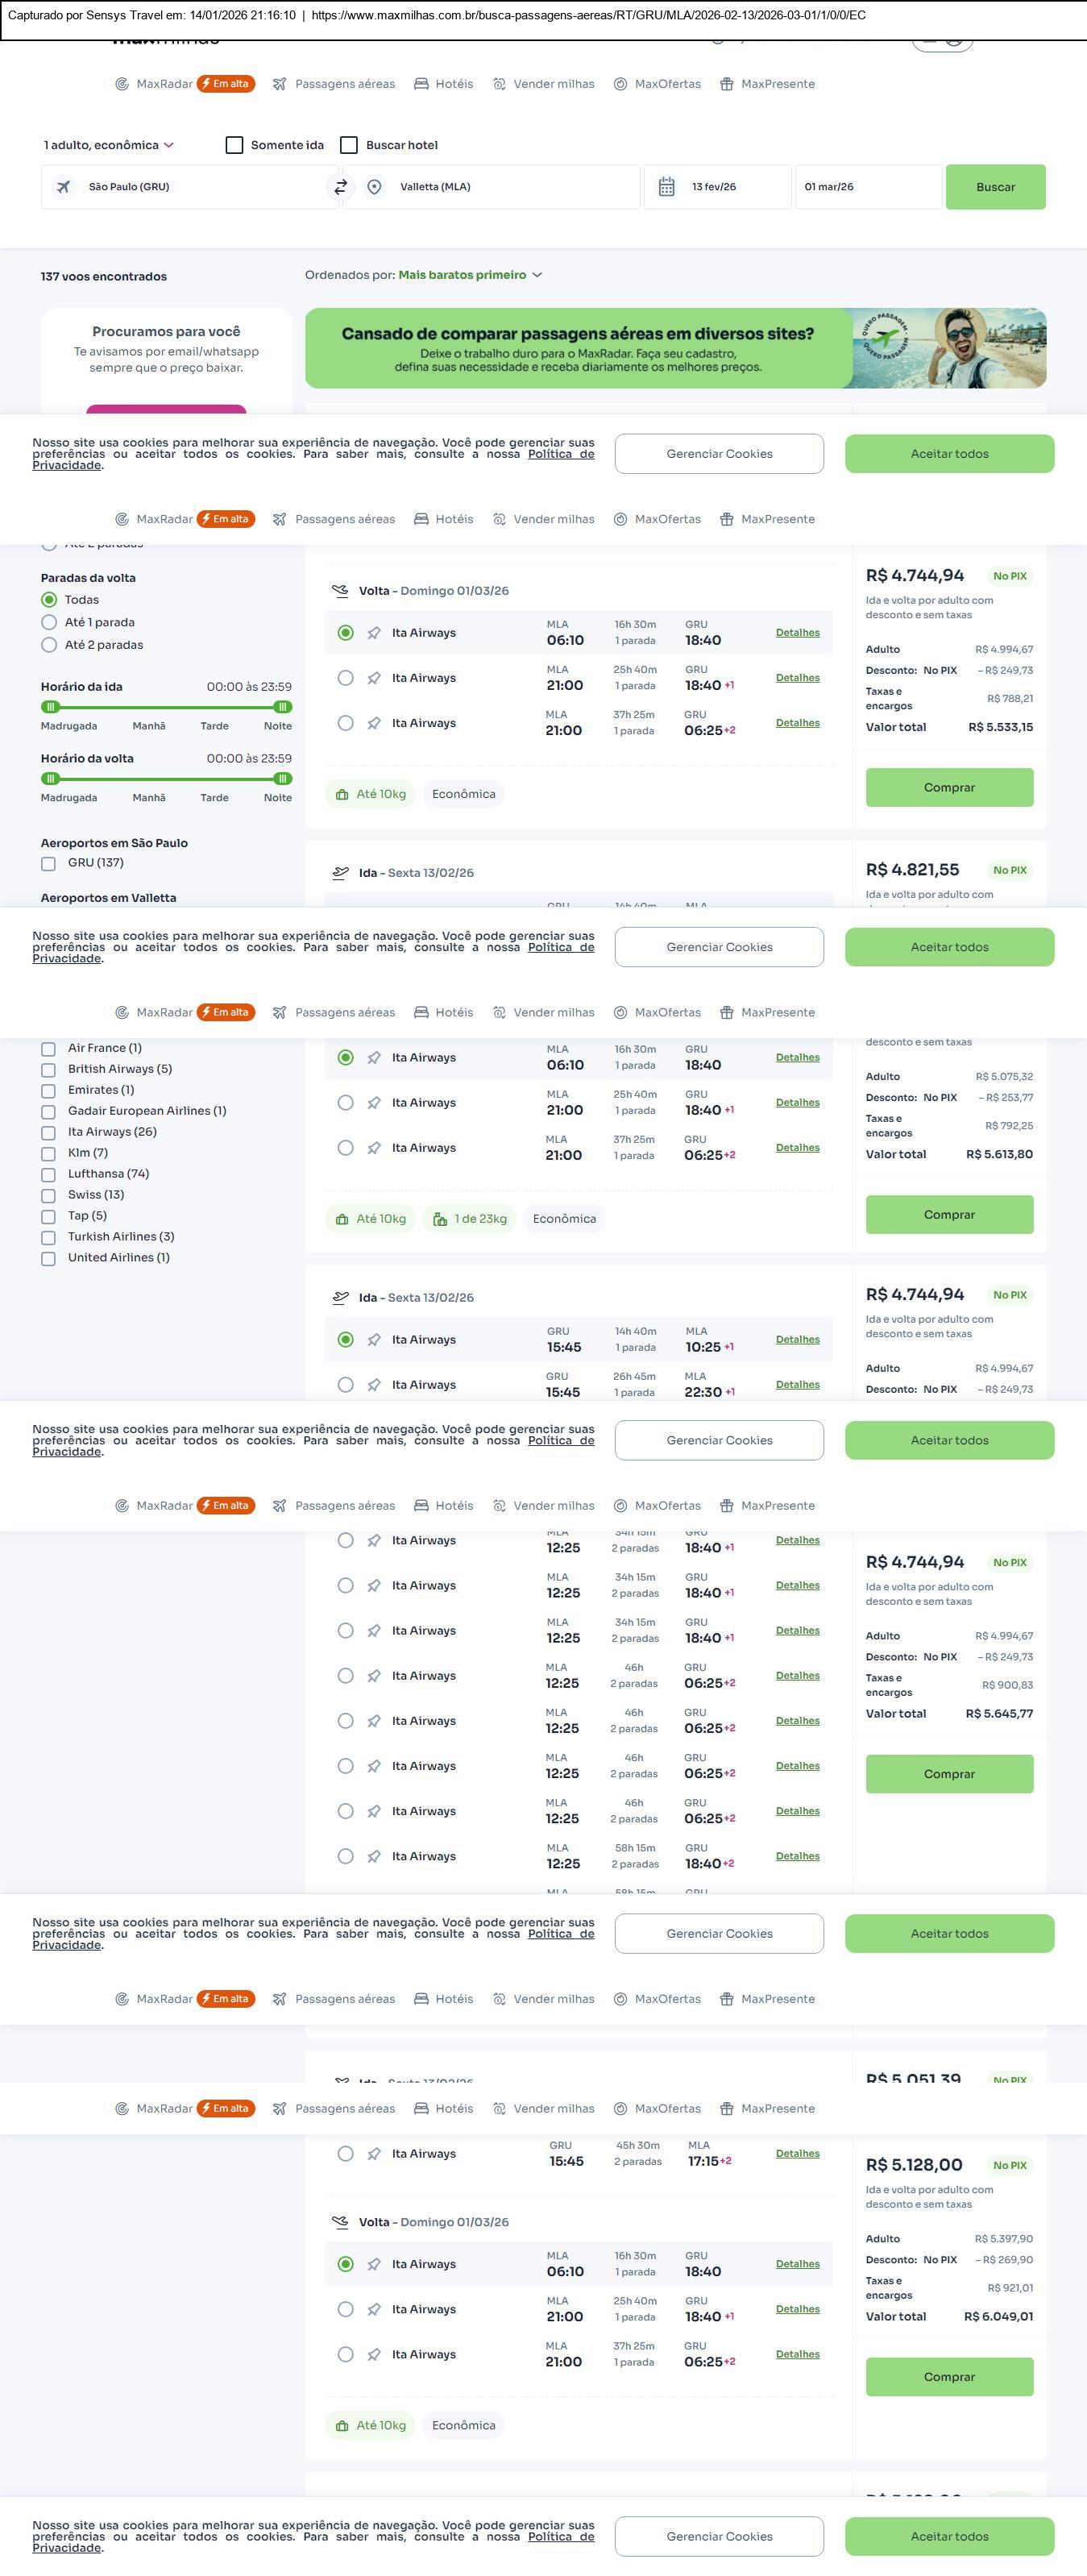Click Comprar for the R$ 5.613,80 total offer

pos(948,1214)
